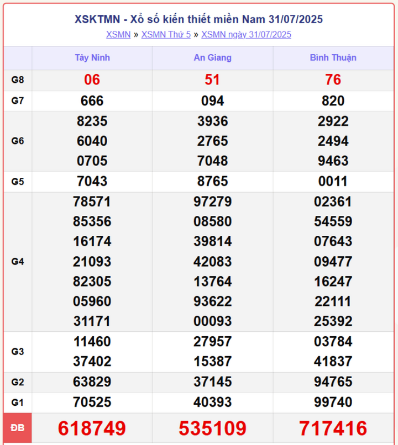Click G6 number 9463
Viewport: 398px width, 445px height.
(333, 161)
